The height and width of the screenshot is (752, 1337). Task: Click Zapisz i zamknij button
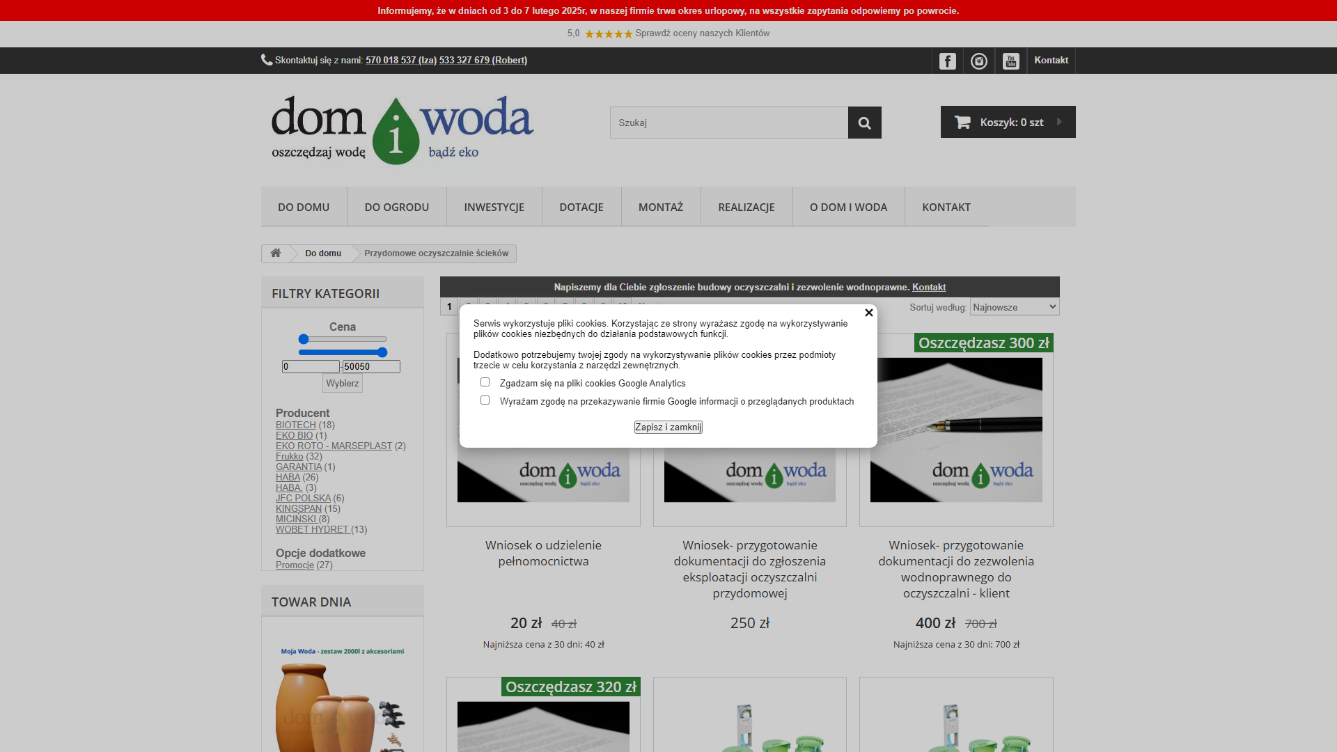[x=668, y=427]
